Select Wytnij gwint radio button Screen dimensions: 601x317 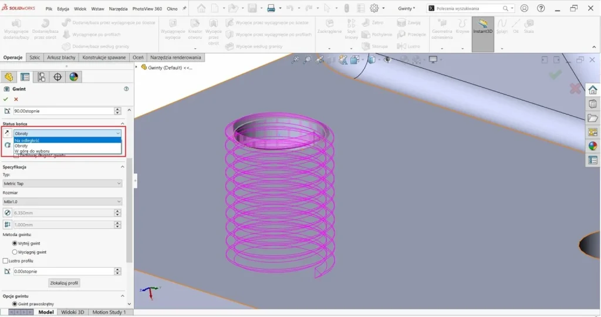[15, 244]
